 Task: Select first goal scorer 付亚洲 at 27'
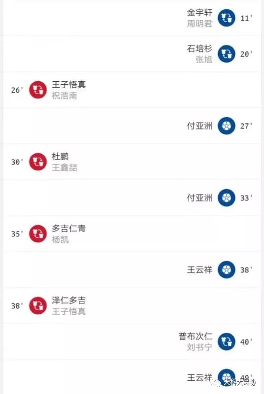pos(199,126)
